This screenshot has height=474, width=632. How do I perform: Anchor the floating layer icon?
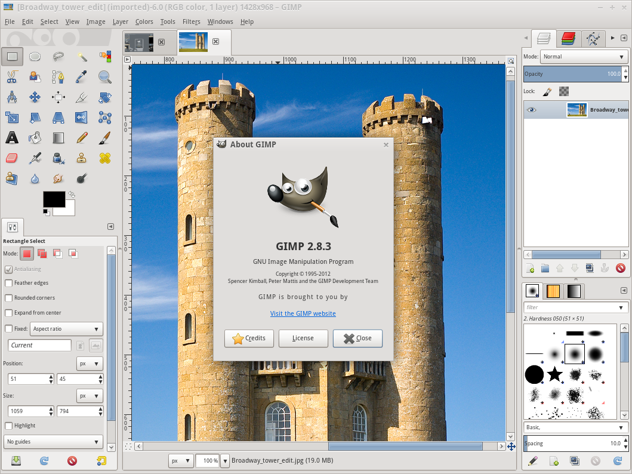tap(605, 268)
